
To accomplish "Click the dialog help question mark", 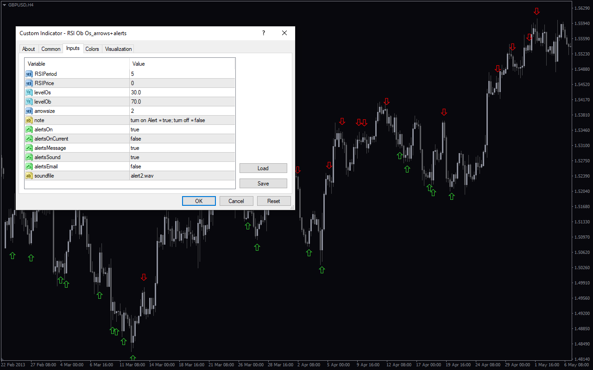I will (x=264, y=33).
